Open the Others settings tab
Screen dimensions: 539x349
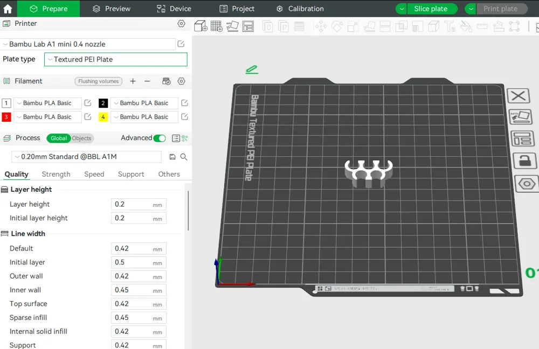pyautogui.click(x=169, y=174)
